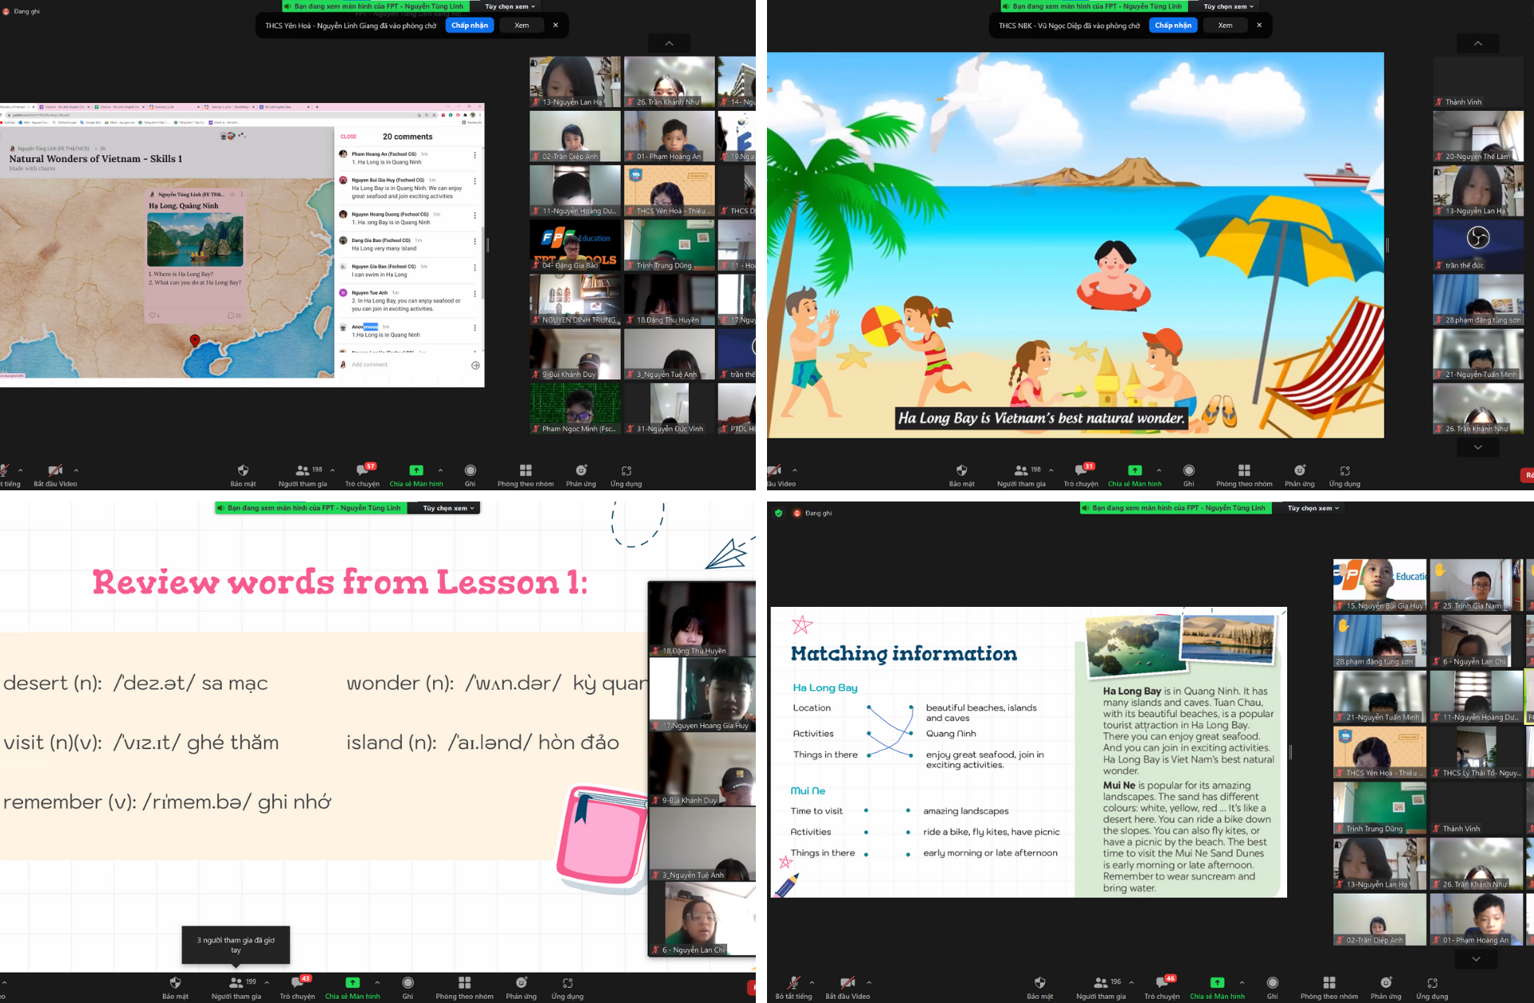
Task: Open Phòng theo nhóm in beach cartoon window
Action: pos(1244,475)
